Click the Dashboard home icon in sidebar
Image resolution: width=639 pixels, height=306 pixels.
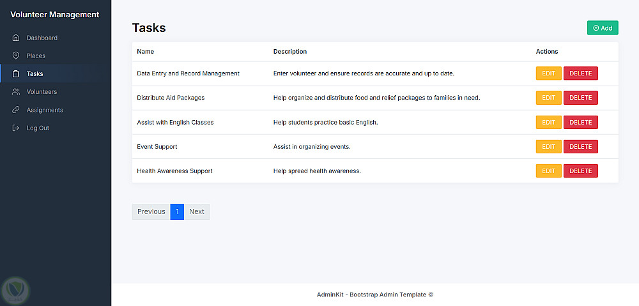[x=16, y=38]
